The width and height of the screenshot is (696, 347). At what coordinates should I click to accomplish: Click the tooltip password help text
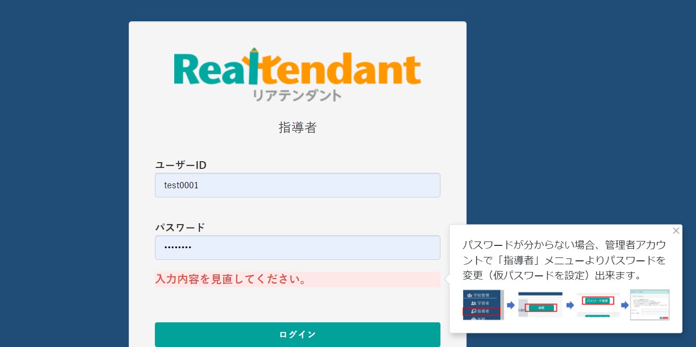[x=564, y=260]
